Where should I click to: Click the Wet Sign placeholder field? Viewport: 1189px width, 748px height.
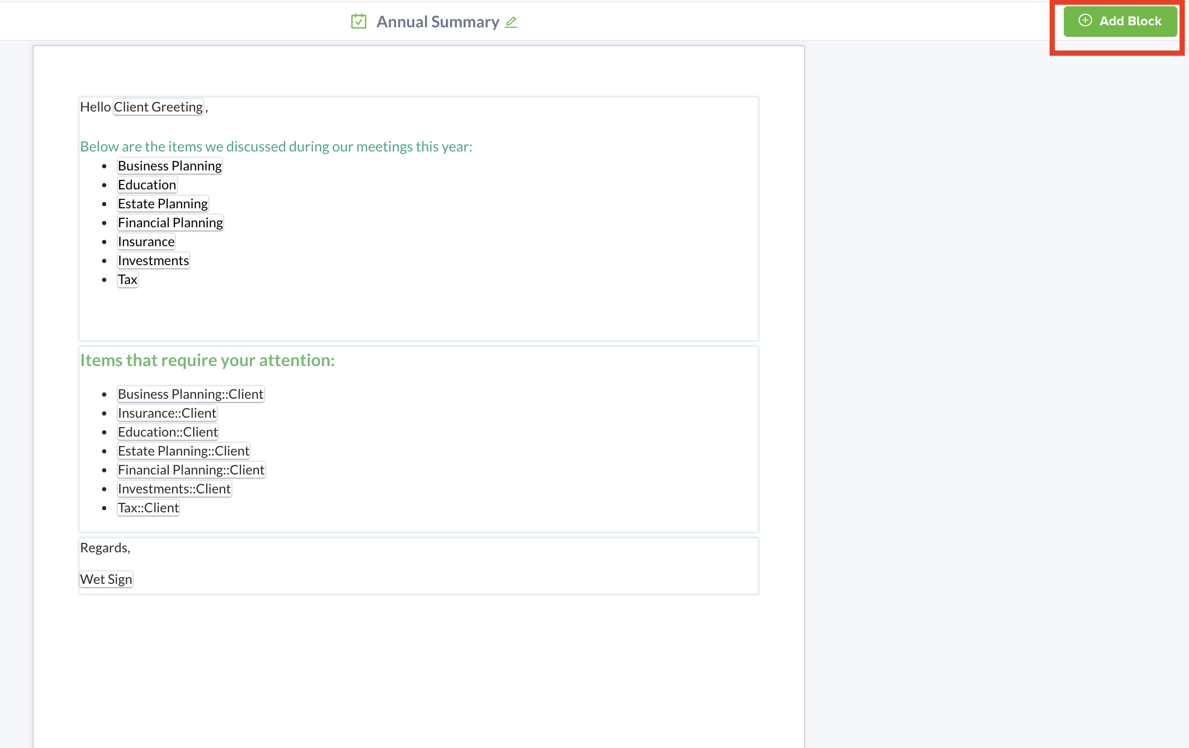pos(106,579)
